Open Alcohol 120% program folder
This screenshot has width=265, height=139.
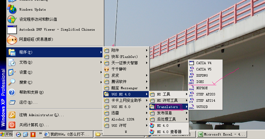coord(126,119)
